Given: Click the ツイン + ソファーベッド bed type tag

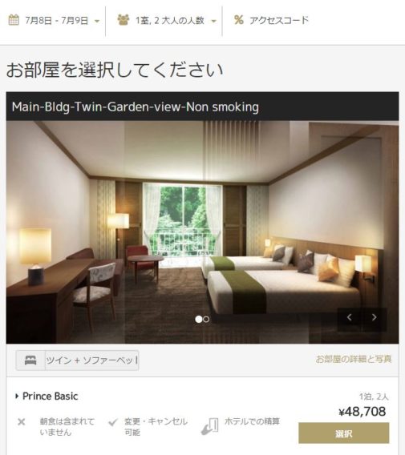Looking at the screenshot, I should pyautogui.click(x=91, y=360).
